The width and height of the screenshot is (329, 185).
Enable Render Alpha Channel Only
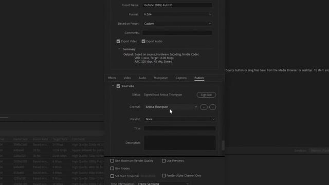coord(163,175)
